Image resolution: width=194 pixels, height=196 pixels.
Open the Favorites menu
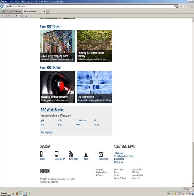pos(15,16)
